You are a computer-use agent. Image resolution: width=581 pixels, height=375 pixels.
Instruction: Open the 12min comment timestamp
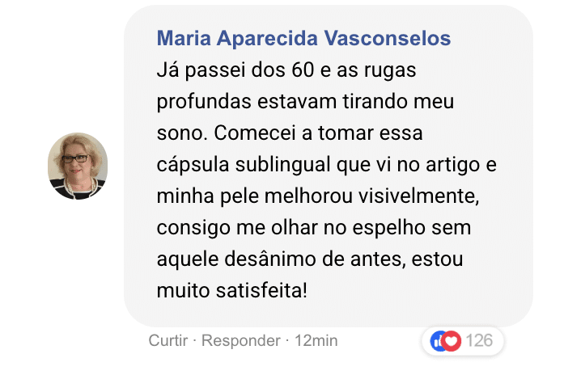[x=316, y=341]
